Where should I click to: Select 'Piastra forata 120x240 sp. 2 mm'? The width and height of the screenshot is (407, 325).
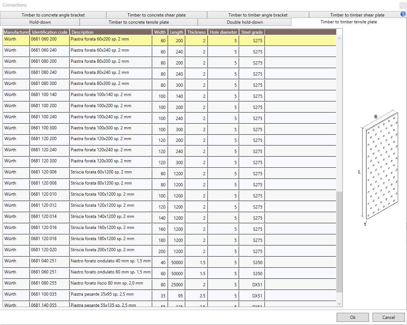pyautogui.click(x=169, y=151)
